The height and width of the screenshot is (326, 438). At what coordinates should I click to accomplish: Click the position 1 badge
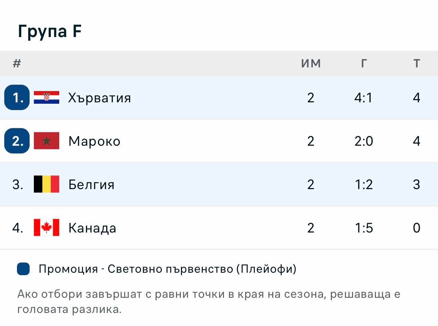coord(17,97)
